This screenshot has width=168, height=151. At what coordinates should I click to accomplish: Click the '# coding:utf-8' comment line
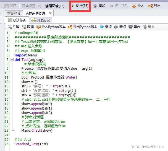[x=26, y=33]
